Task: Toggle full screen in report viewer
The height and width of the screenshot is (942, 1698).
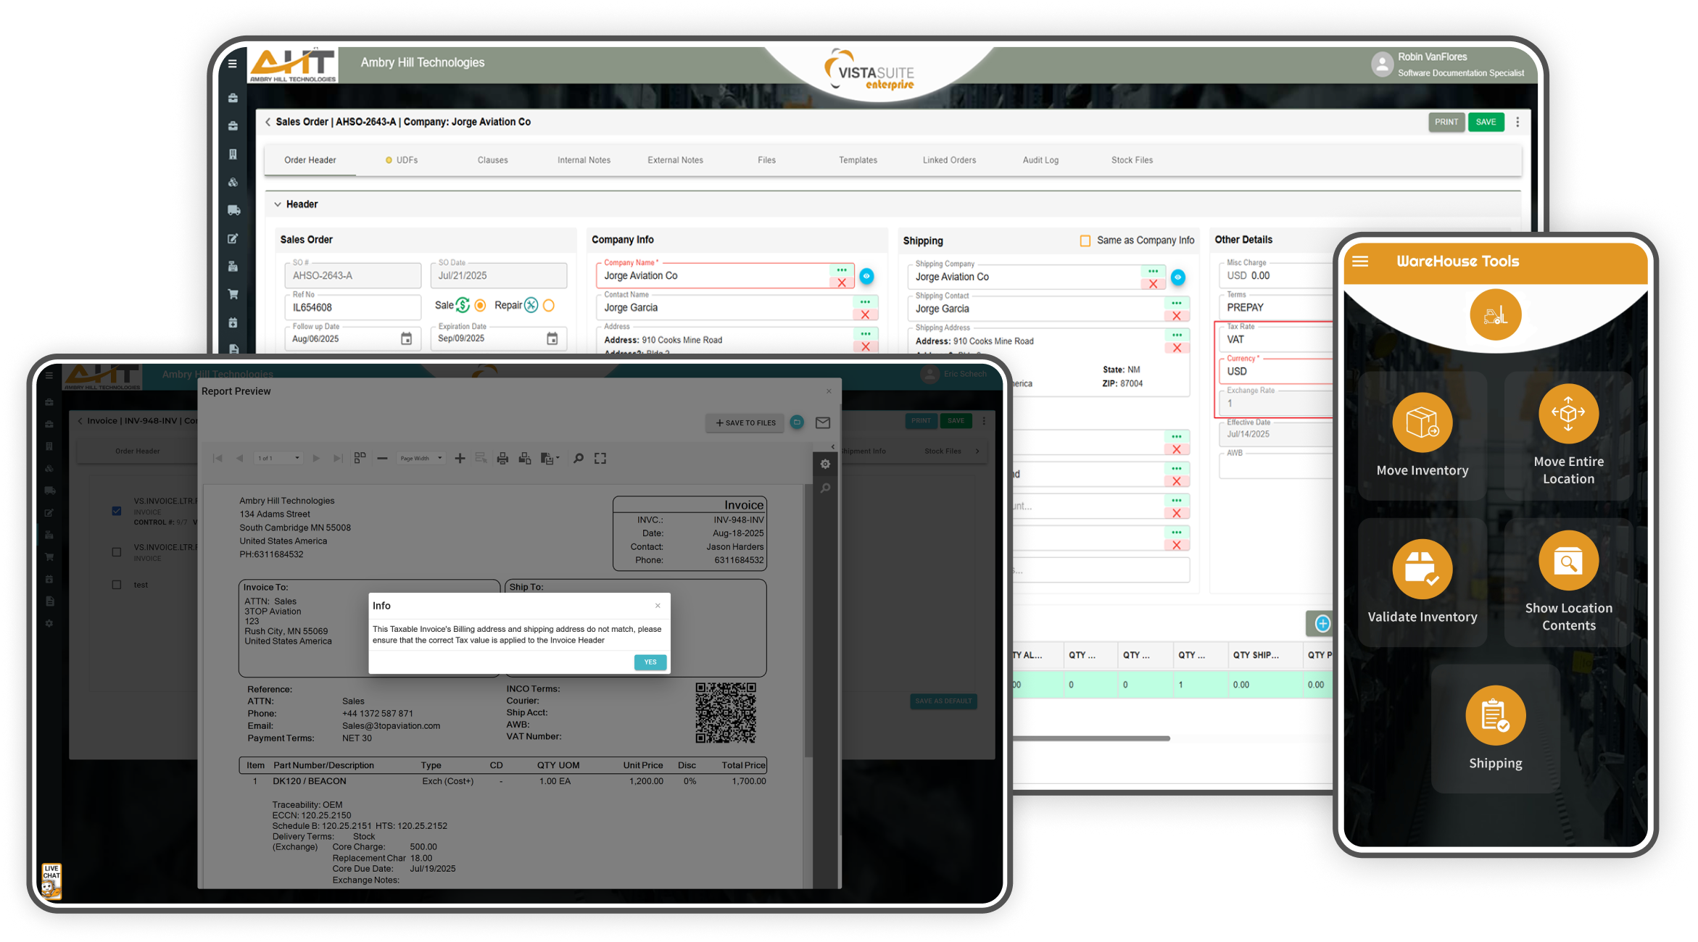Action: tap(600, 459)
